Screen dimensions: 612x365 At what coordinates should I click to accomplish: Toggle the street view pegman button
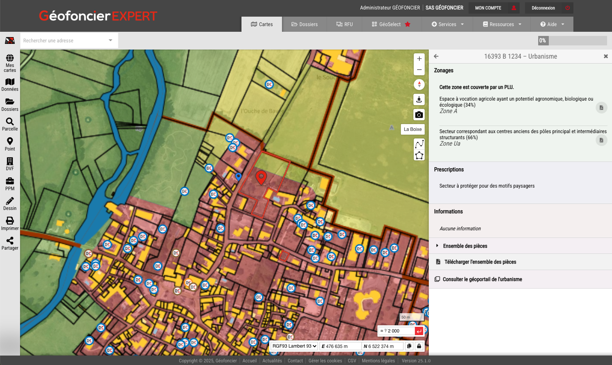click(419, 100)
